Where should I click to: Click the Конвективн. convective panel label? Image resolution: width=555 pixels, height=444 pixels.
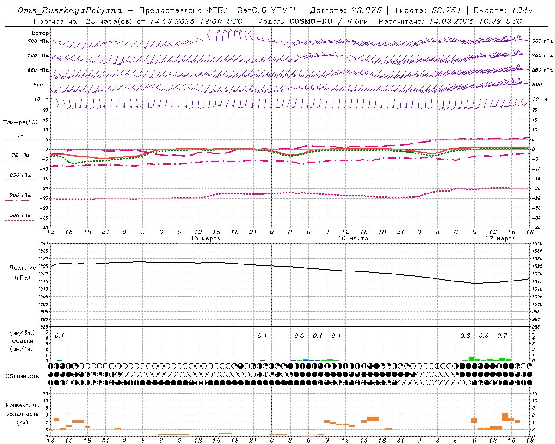click(22, 405)
